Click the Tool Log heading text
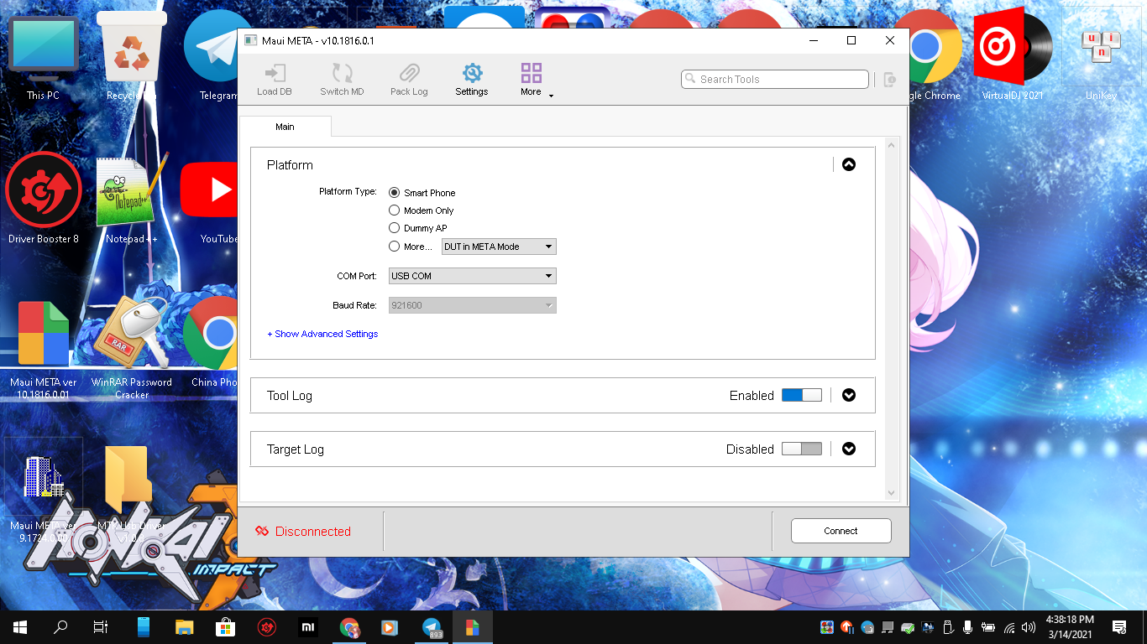The width and height of the screenshot is (1147, 644). click(290, 396)
